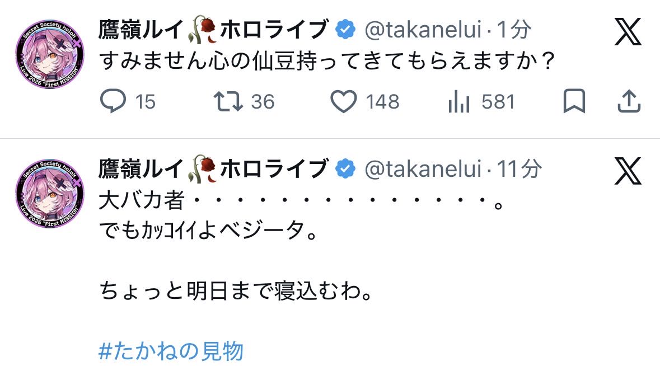Screen dimensions: 660x366
Task: Click the X logo on second tweet
Action: tap(628, 171)
